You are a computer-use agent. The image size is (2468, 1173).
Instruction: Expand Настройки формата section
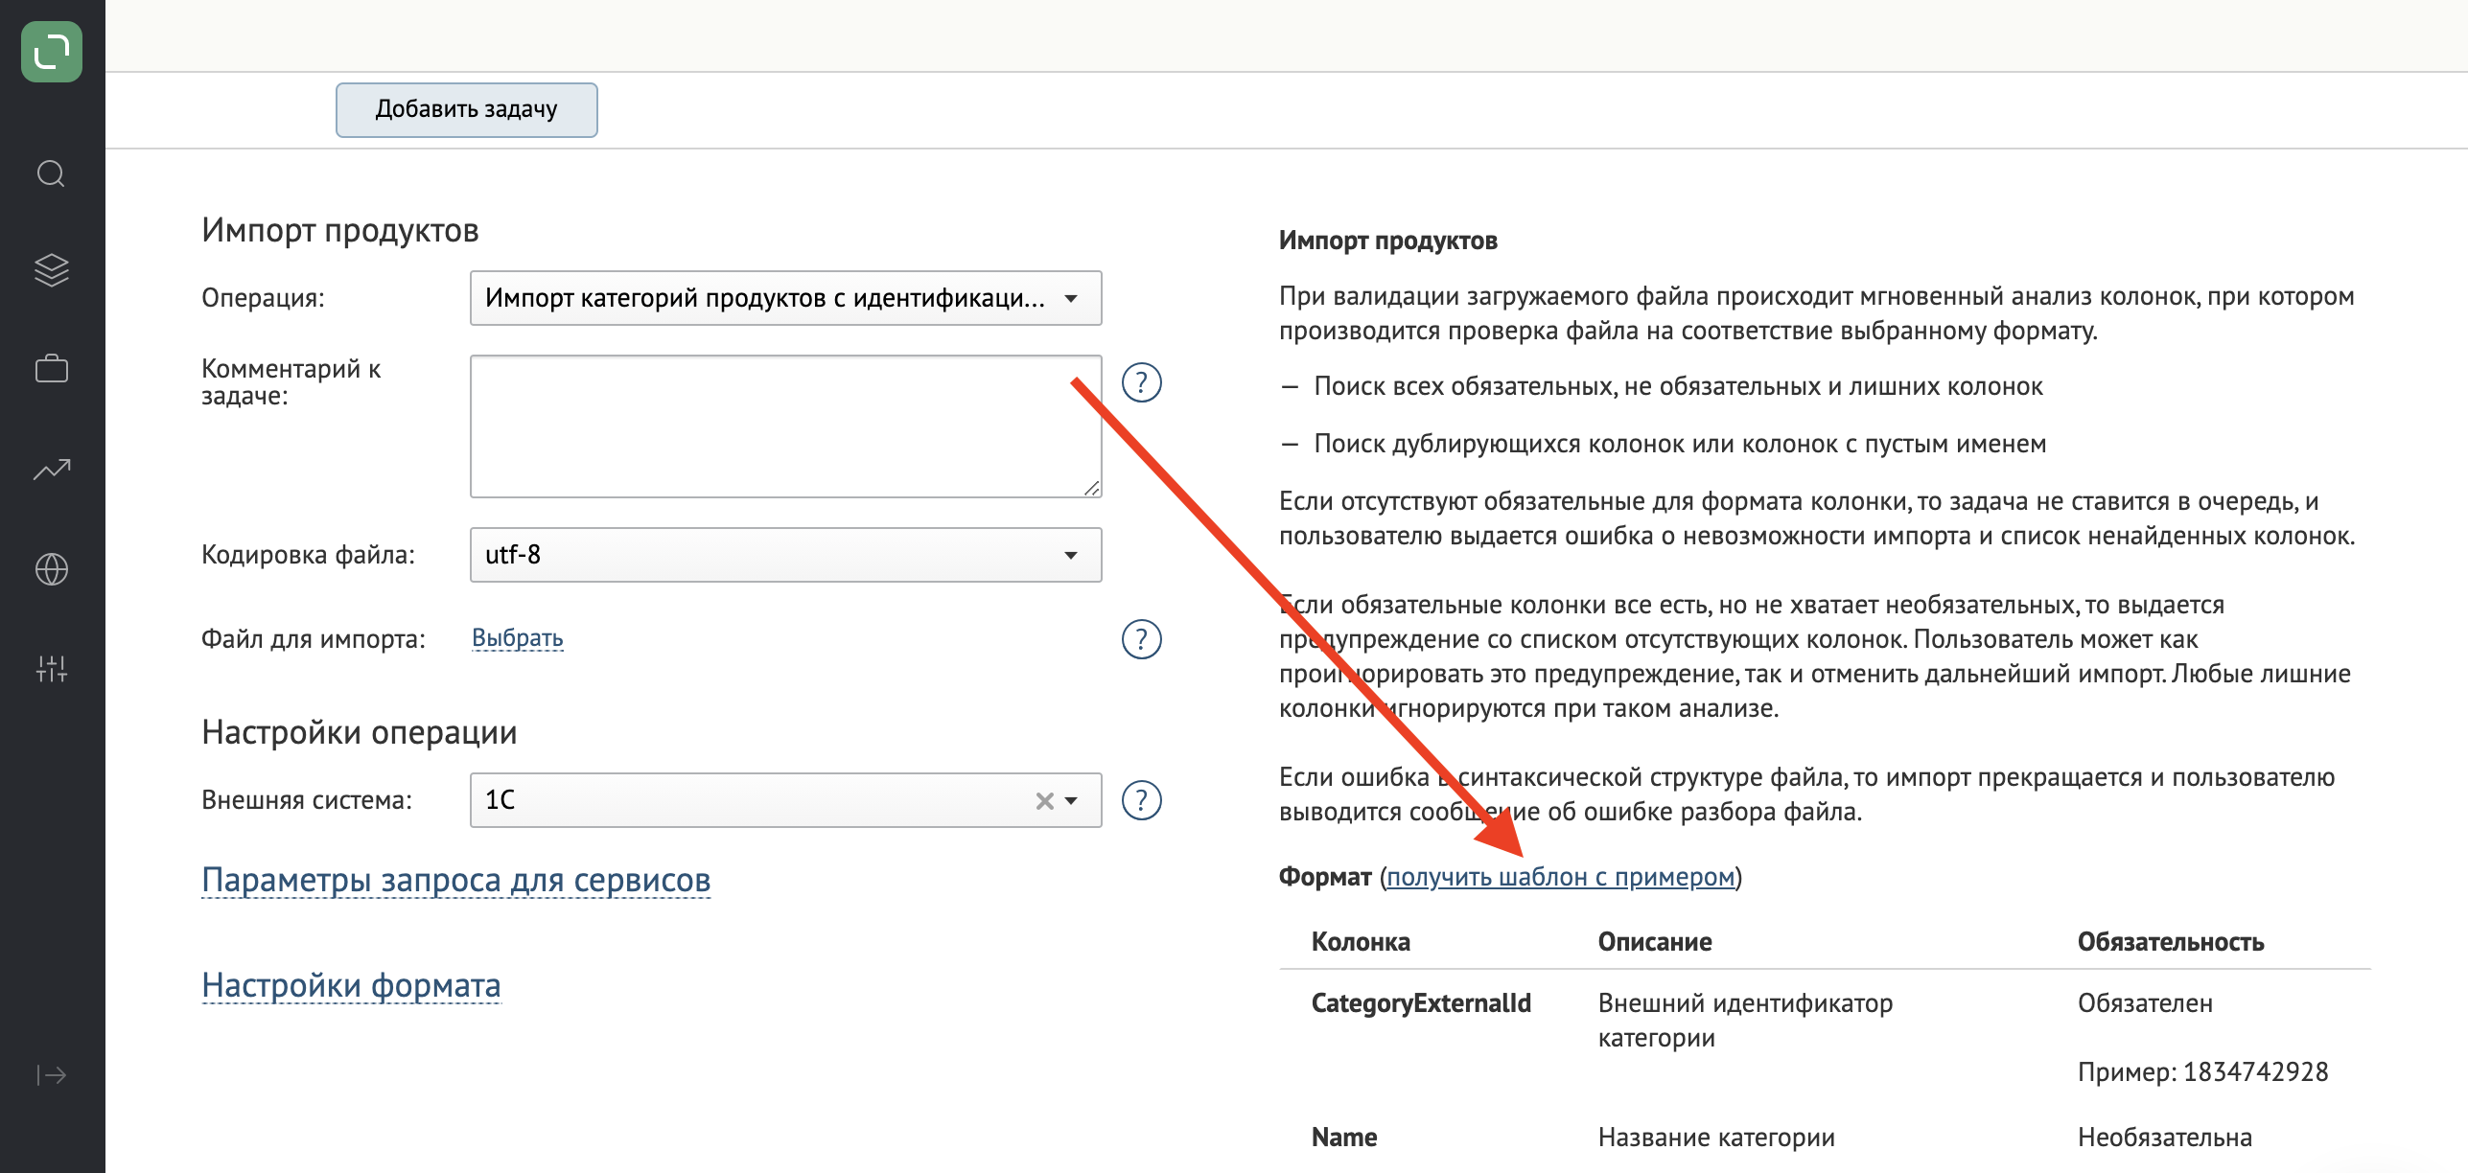[x=351, y=985]
